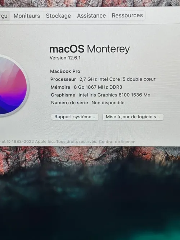180x240 pixels.
Task: Click the Graphisme label
Action: coord(63,95)
